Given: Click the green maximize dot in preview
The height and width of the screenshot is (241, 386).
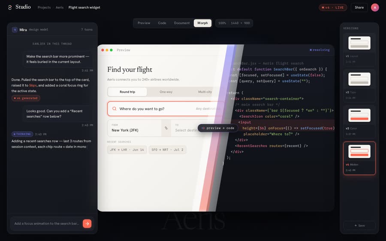Looking at the screenshot, I should click(x=111, y=50).
